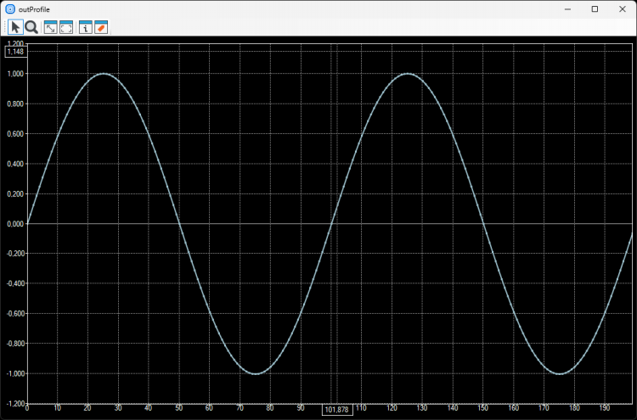Viewport: 637px width, 420px height.
Task: Click the 1,000 y-axis label
Action: pos(15,74)
